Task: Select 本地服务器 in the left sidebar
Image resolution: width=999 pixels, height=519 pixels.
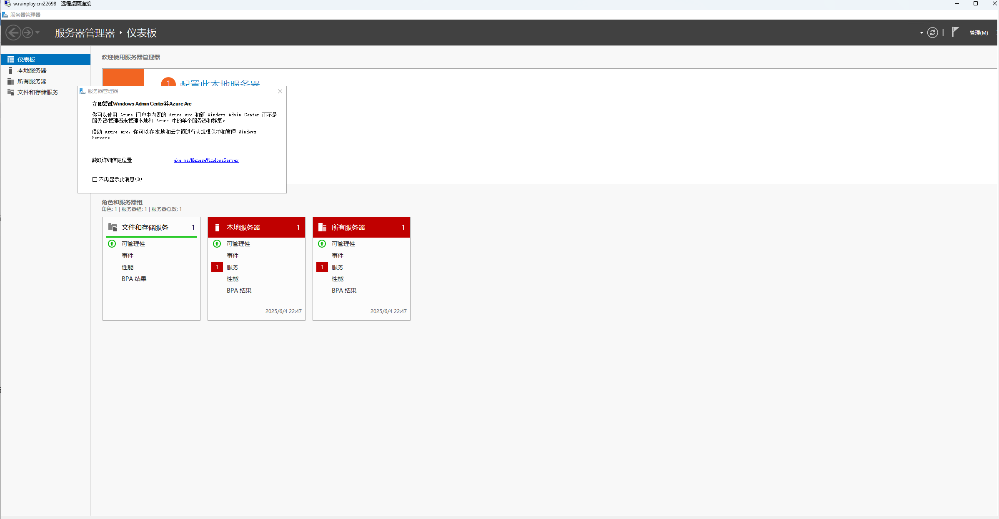Action: (32, 70)
